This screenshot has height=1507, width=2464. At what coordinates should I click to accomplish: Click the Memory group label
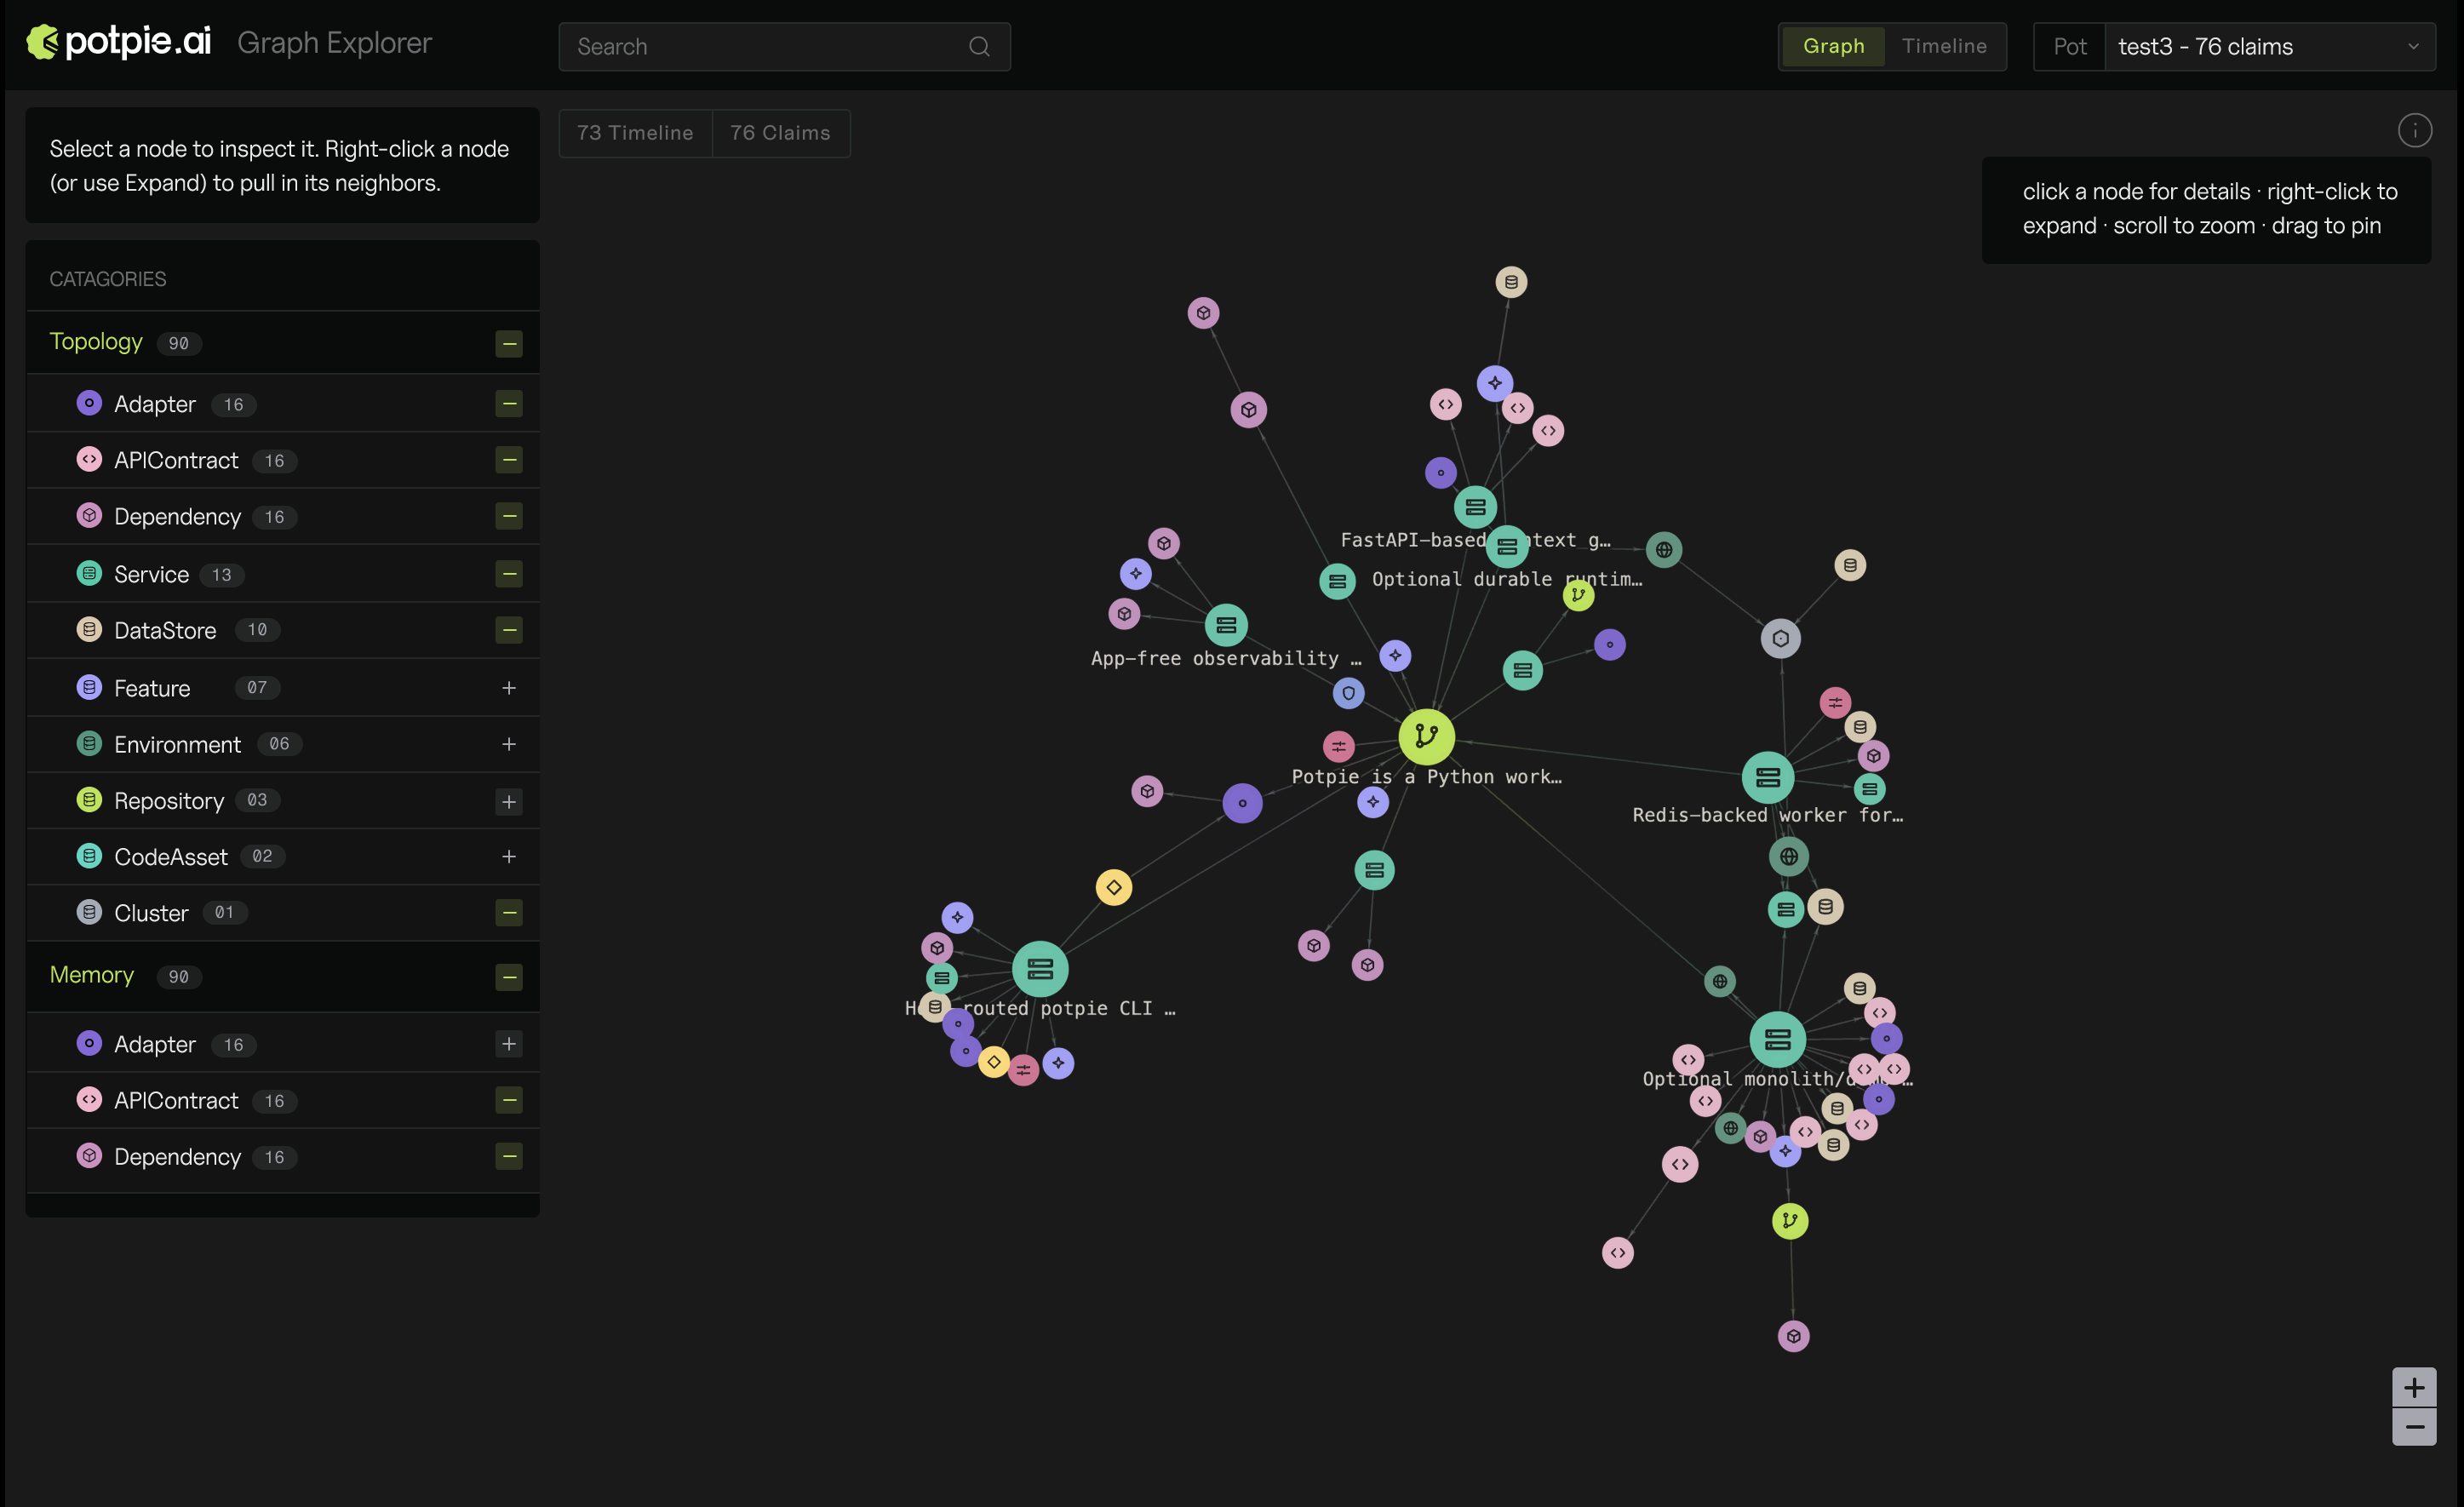point(92,975)
